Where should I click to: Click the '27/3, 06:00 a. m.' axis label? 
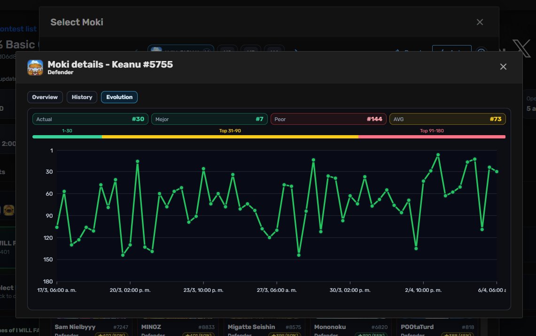(x=277, y=290)
